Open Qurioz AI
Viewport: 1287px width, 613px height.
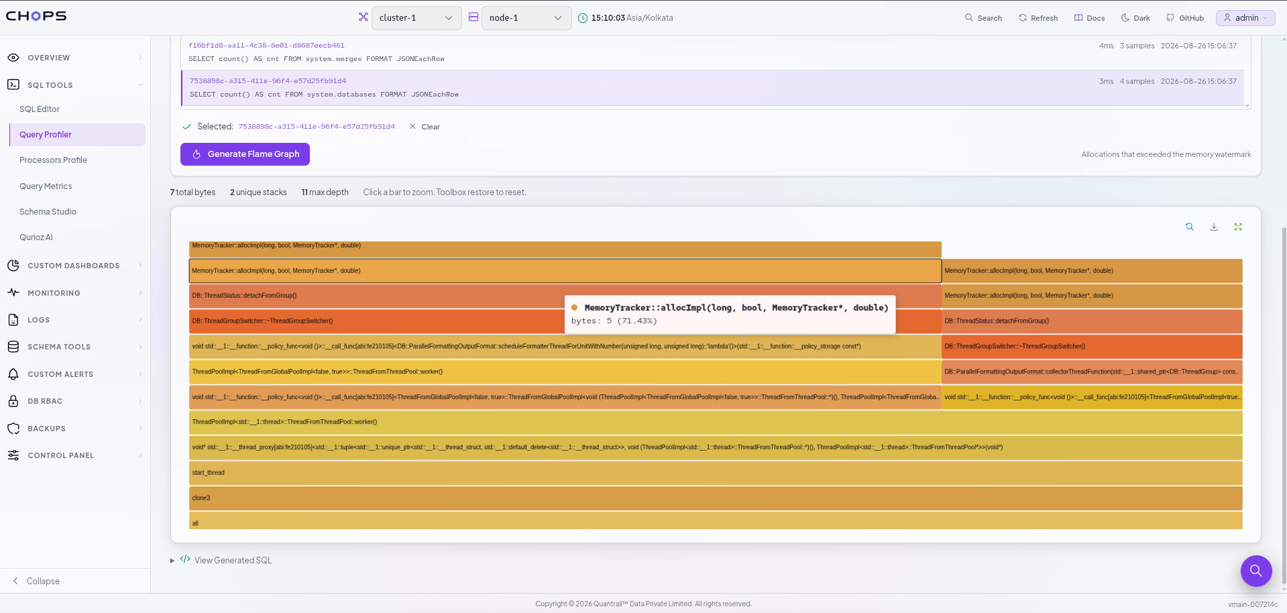coord(36,237)
